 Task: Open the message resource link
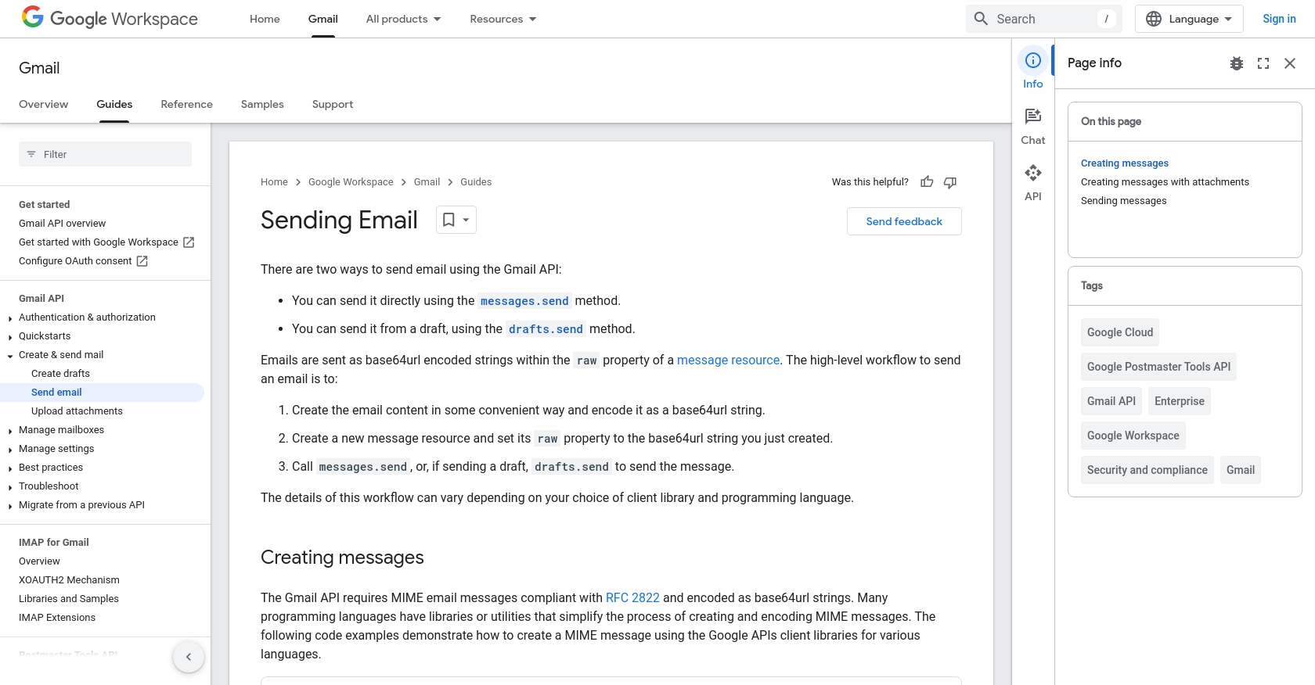coord(728,360)
